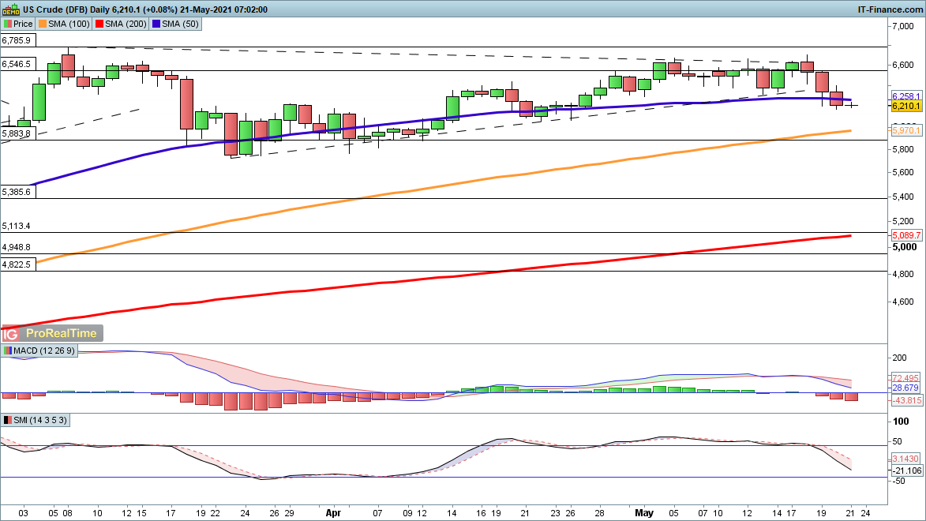Image resolution: width=926 pixels, height=521 pixels.
Task: Open the MACD (12 26 9) indicator label
Action: click(x=38, y=350)
